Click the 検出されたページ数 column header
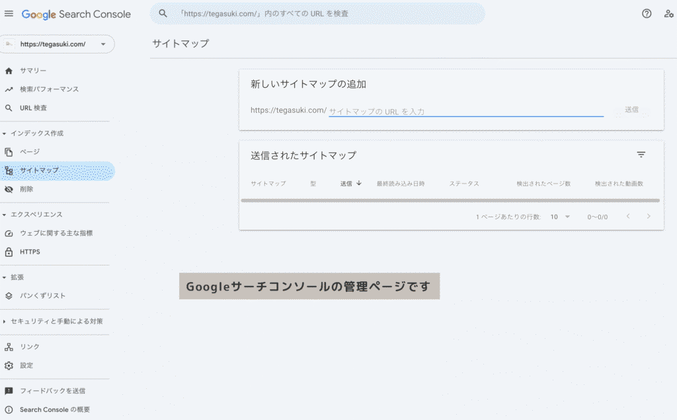This screenshot has height=420, width=677. 543,184
